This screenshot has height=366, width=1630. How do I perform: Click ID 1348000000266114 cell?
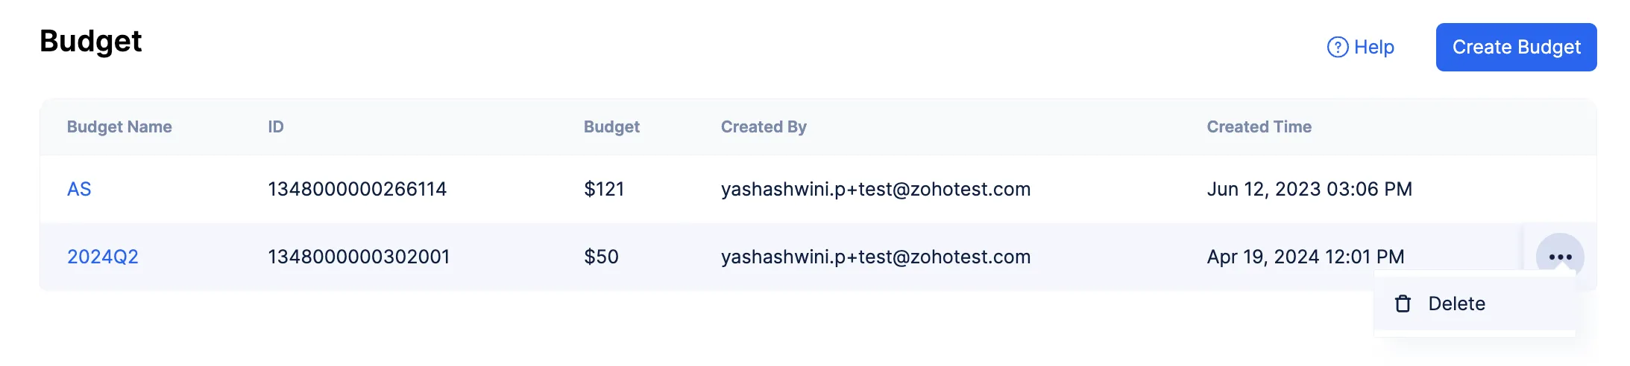tap(357, 189)
